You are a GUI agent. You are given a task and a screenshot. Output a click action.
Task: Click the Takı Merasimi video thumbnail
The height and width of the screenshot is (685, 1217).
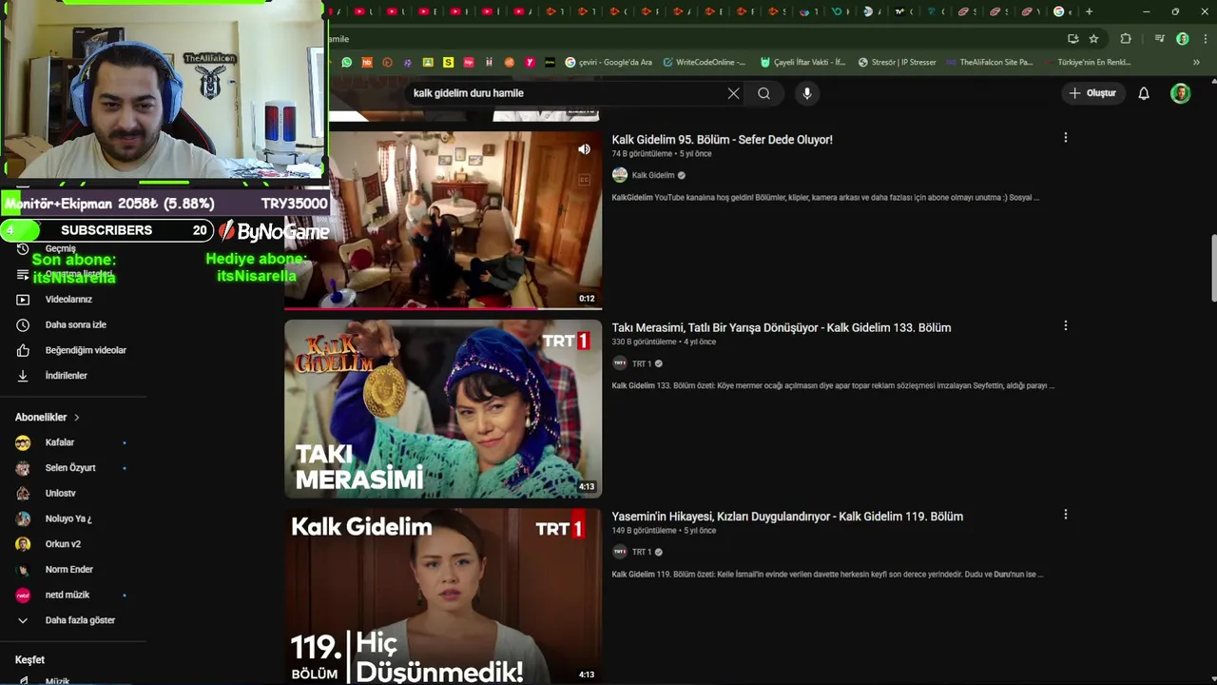[443, 409]
